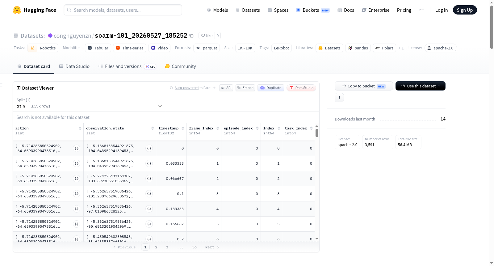
Task: Click the Log In link
Action: (x=442, y=10)
